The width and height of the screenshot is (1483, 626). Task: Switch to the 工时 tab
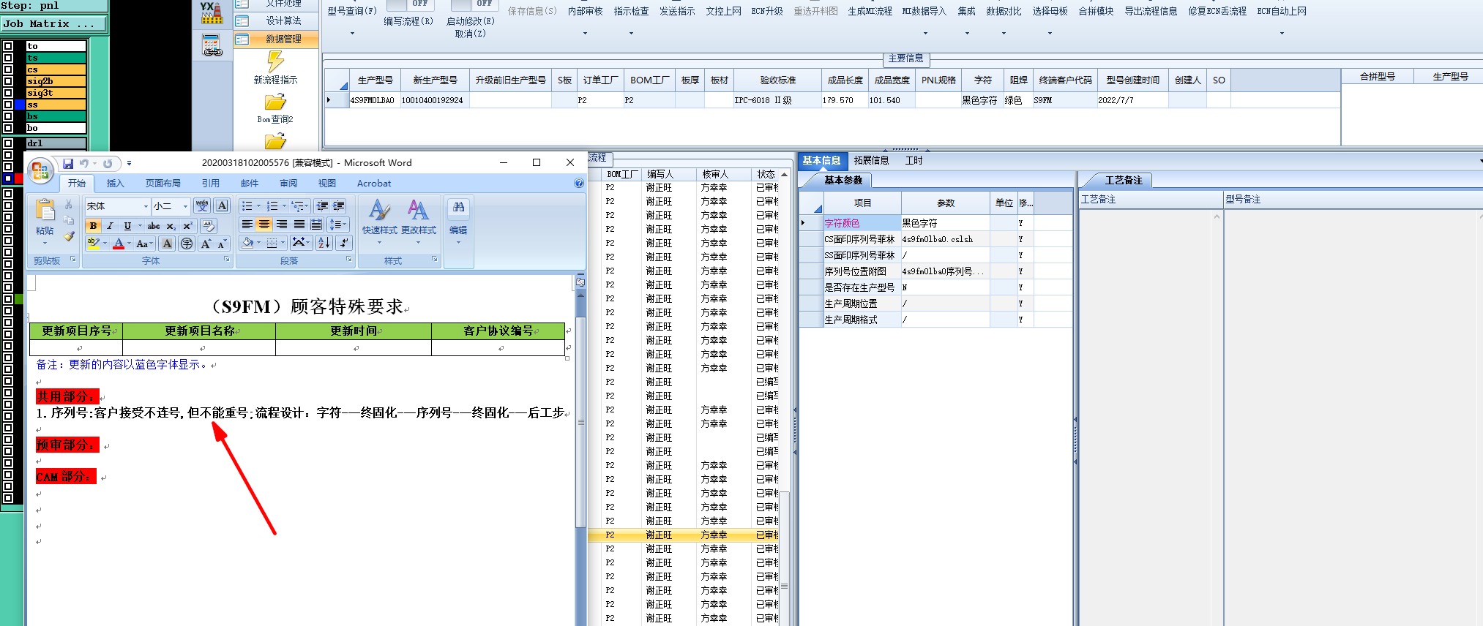click(x=914, y=160)
